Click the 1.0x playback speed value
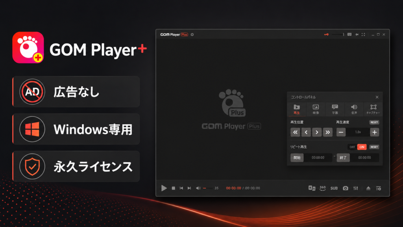Image resolution: width=403 pixels, height=227 pixels. [358, 132]
